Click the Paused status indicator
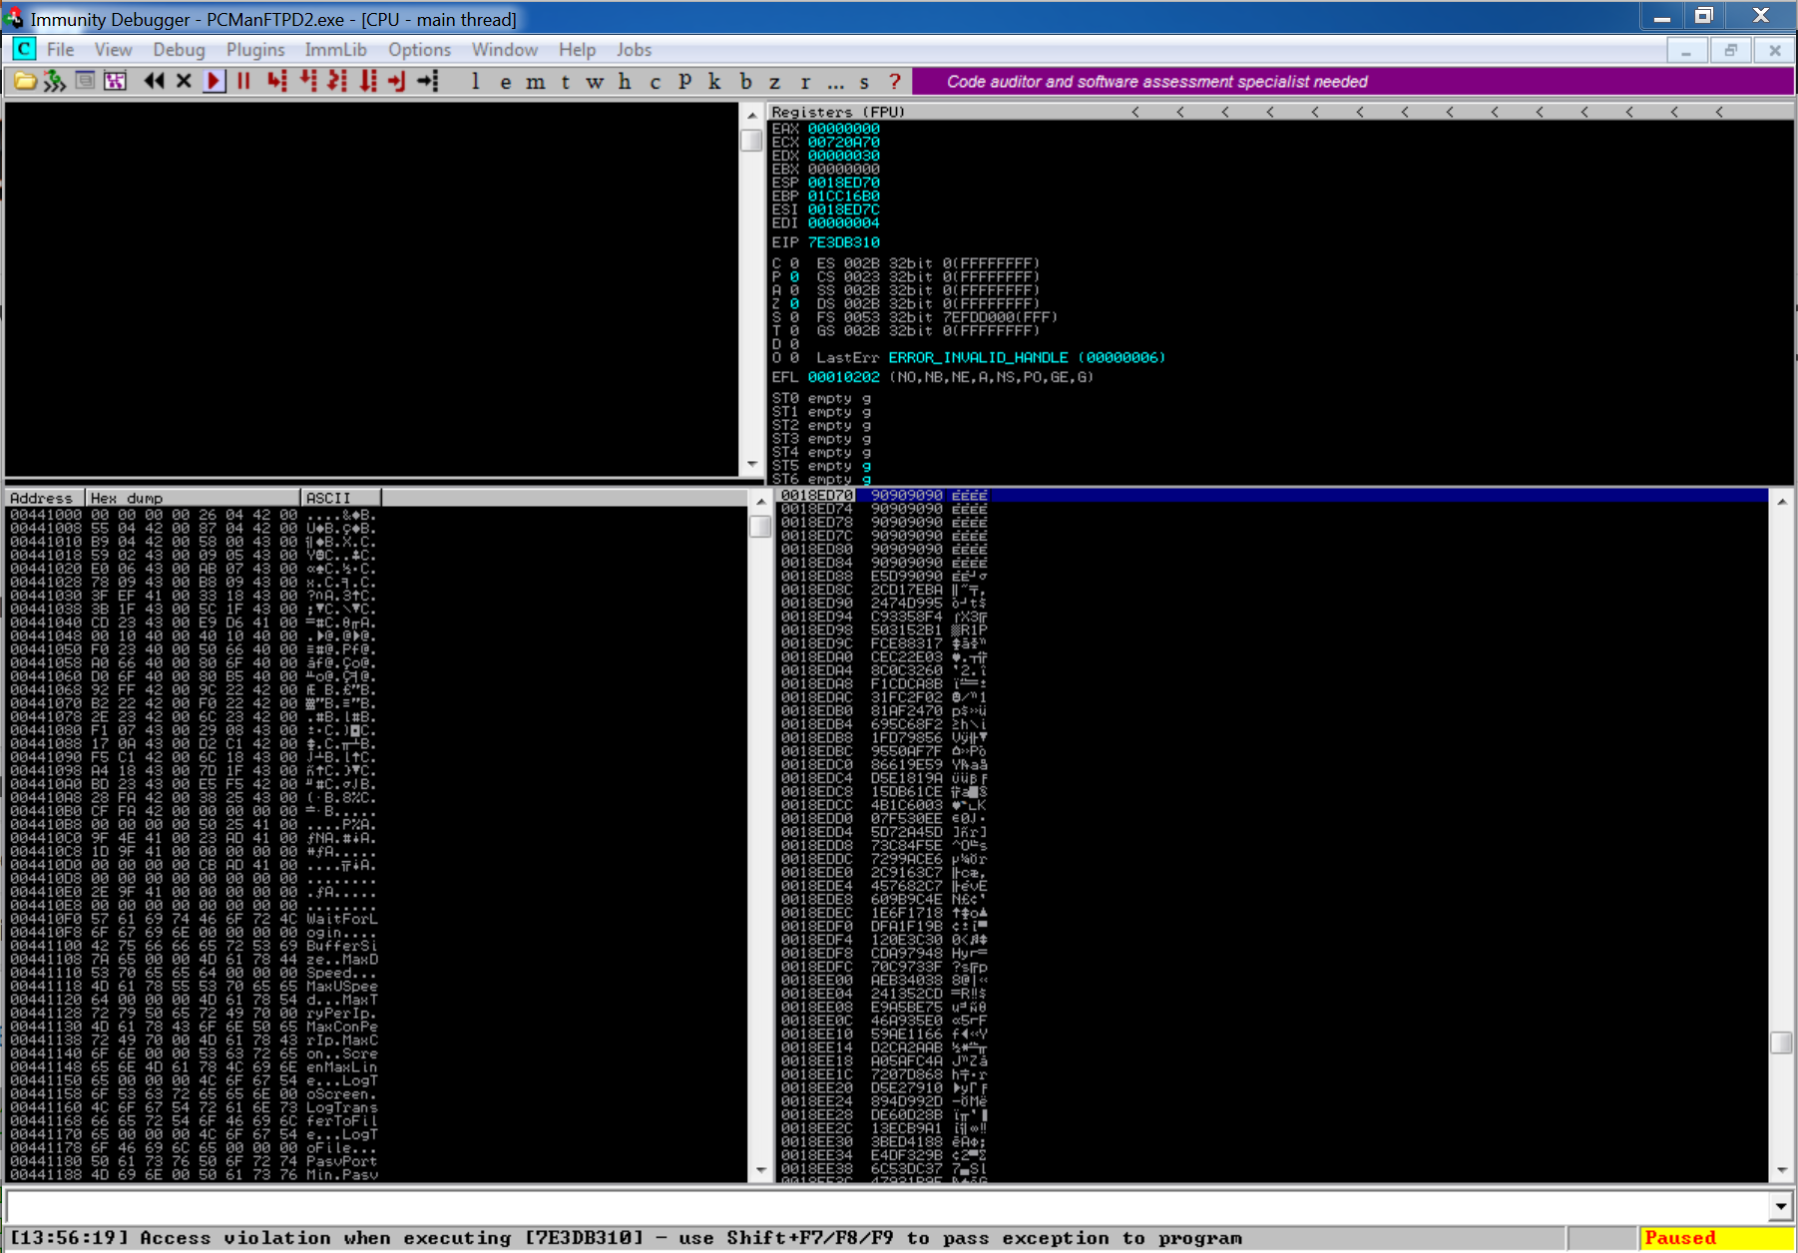This screenshot has height=1253, width=1798. coord(1717,1238)
